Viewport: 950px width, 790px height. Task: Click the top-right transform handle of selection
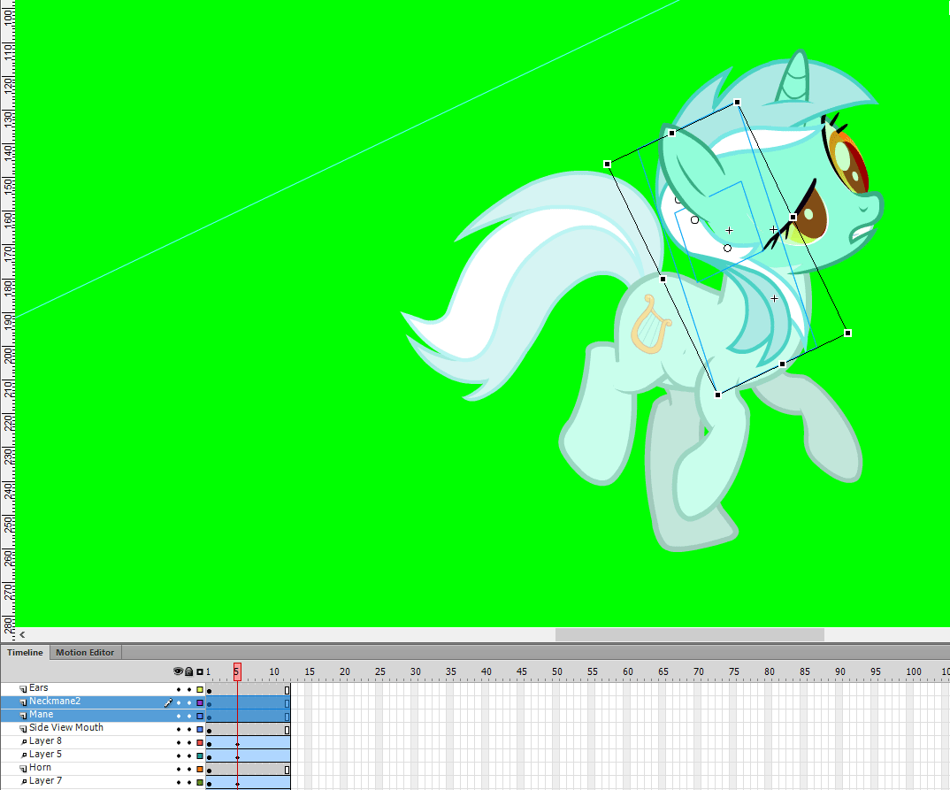click(x=738, y=103)
